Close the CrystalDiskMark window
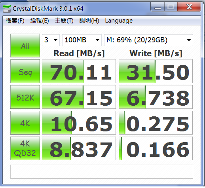 (x=189, y=7)
